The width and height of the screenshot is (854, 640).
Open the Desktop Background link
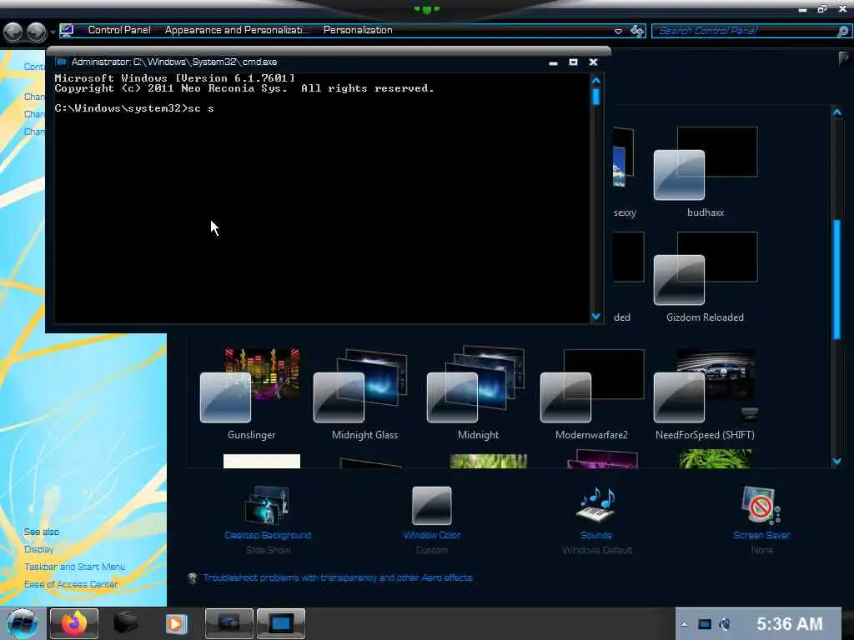click(x=268, y=535)
